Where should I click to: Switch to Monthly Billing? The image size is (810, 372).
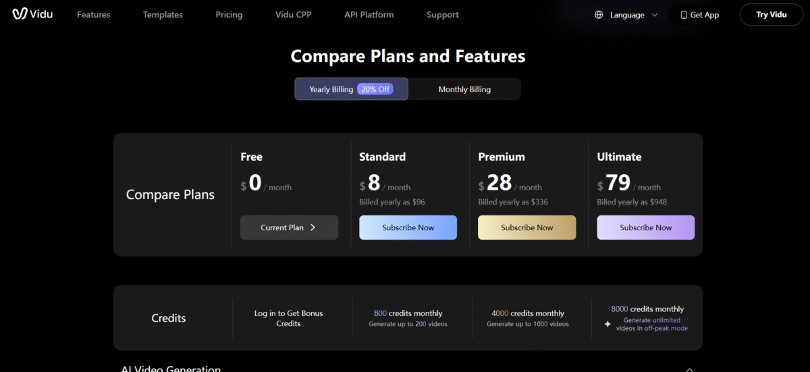coord(464,89)
